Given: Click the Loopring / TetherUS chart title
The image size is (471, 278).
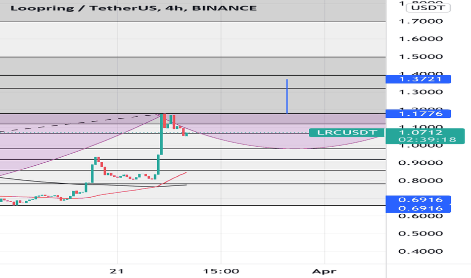Looking at the screenshot, I should coord(134,8).
